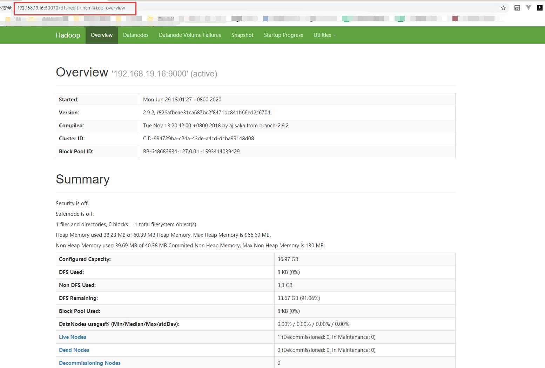
Task: Click the DFS Remaining value 33.67 GB
Action: tap(299, 298)
